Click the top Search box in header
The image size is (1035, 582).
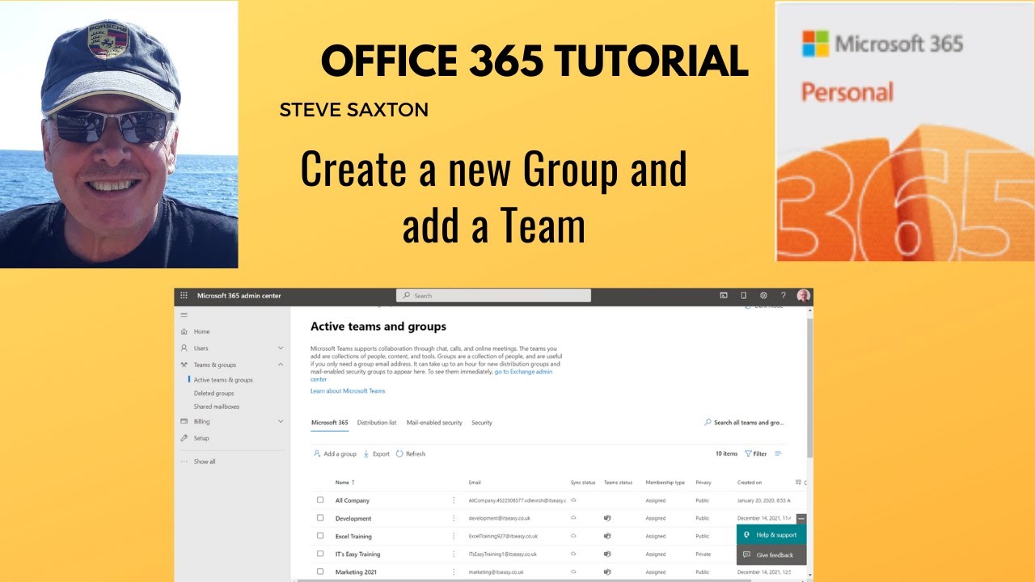(493, 296)
